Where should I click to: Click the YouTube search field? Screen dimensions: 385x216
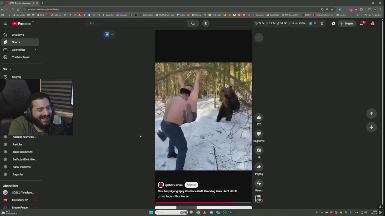(137, 23)
